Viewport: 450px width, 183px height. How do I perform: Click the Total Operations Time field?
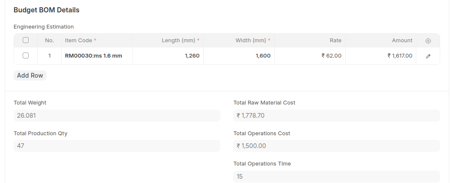(x=337, y=177)
